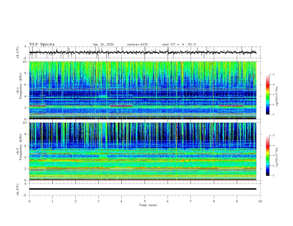Click the "-7" value on lower color bar
Screen dimensions: 293x226
pyautogui.click(x=273, y=176)
